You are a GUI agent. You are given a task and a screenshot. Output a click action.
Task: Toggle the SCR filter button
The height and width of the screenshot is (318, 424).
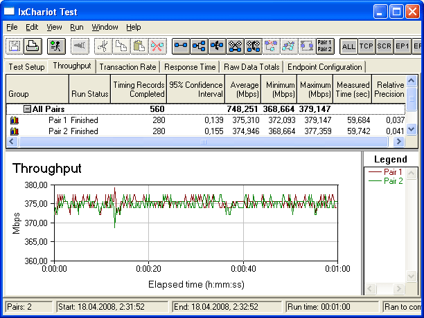click(385, 46)
